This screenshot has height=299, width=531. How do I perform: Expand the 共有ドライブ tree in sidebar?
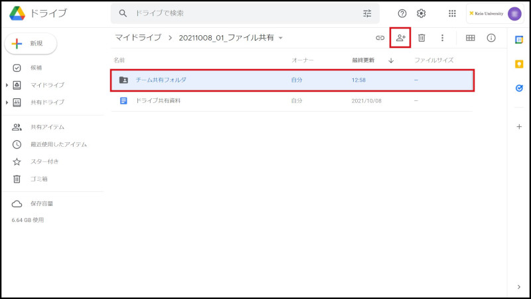[x=7, y=102]
